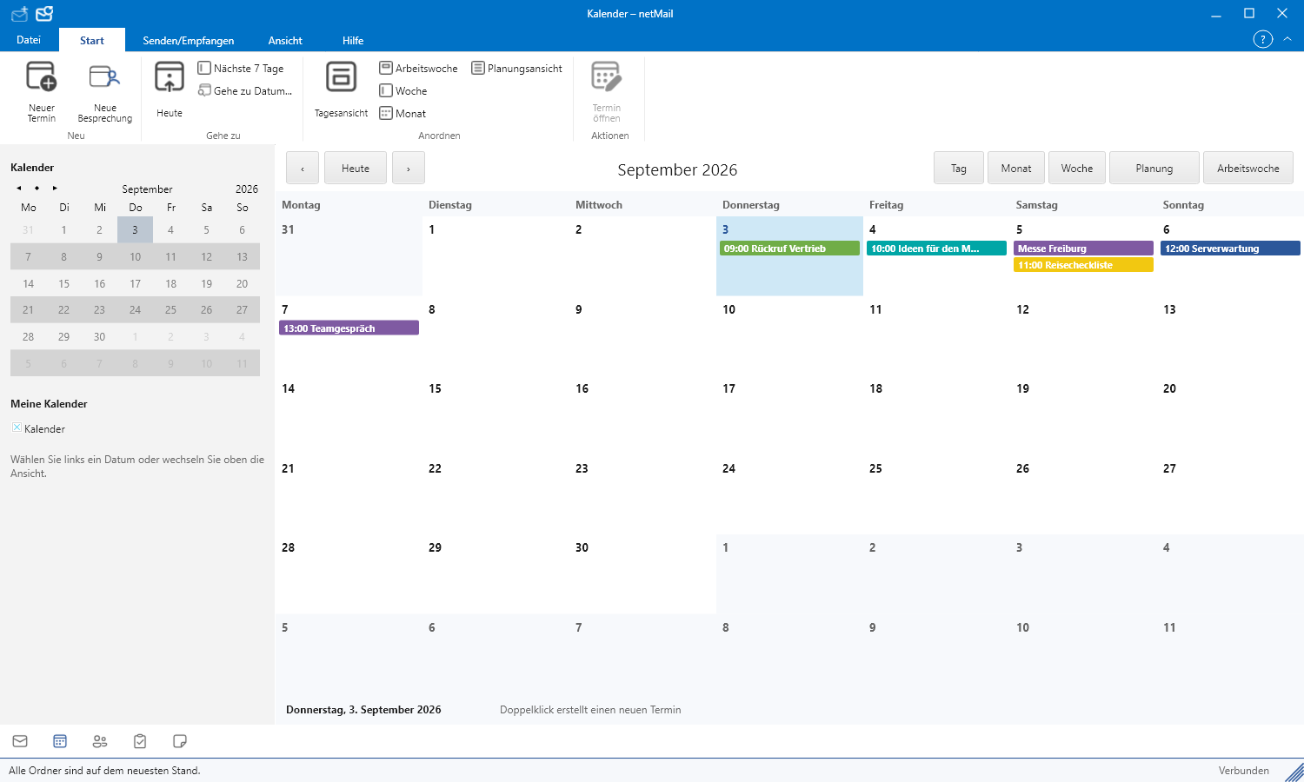Switch to Monat view button
Viewport: 1304px width, 782px height.
(1016, 168)
